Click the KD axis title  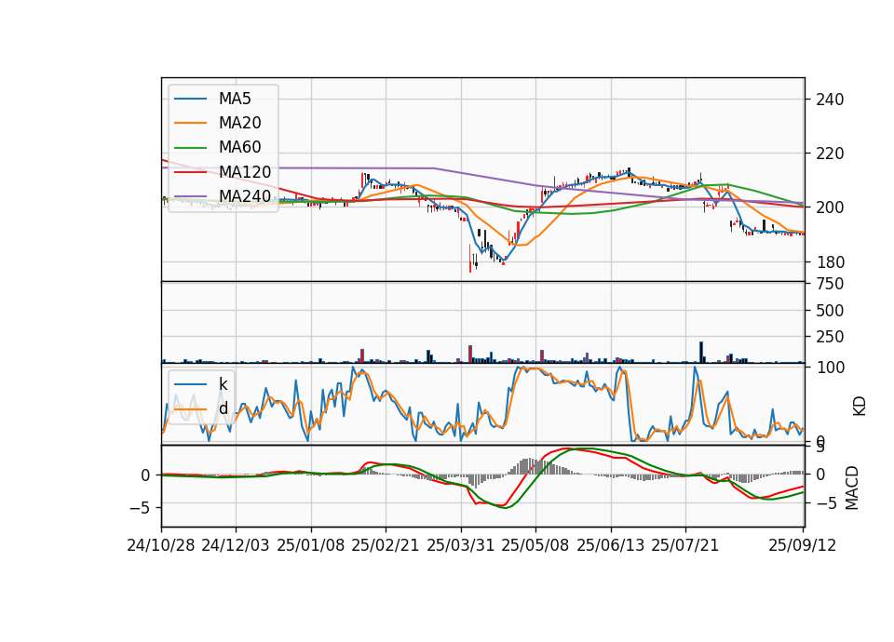[860, 407]
